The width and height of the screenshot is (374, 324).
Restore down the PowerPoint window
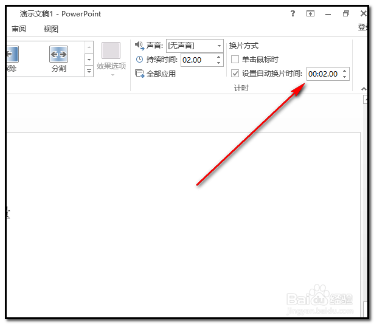point(346,13)
